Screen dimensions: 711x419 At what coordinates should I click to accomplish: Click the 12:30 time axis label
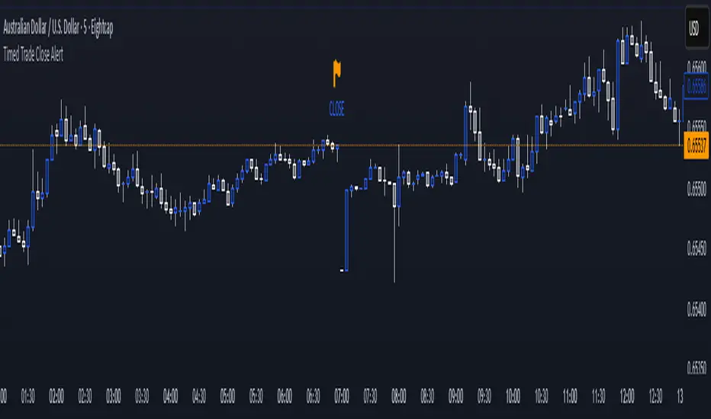pos(655,396)
